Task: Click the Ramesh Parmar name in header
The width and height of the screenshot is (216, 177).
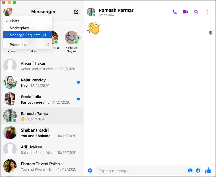Action: point(116,10)
